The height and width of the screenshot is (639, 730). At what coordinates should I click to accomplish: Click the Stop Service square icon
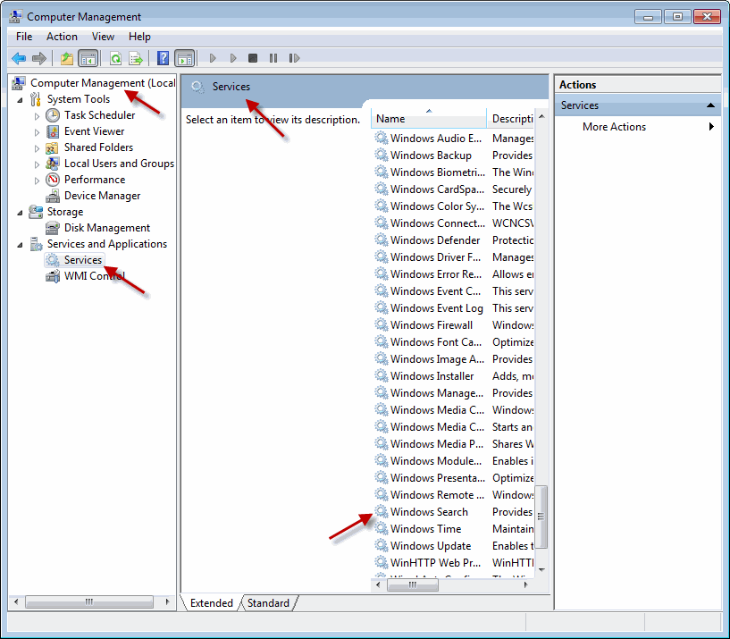pos(253,59)
